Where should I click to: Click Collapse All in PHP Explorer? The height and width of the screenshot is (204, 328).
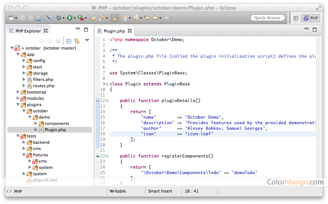(x=69, y=41)
